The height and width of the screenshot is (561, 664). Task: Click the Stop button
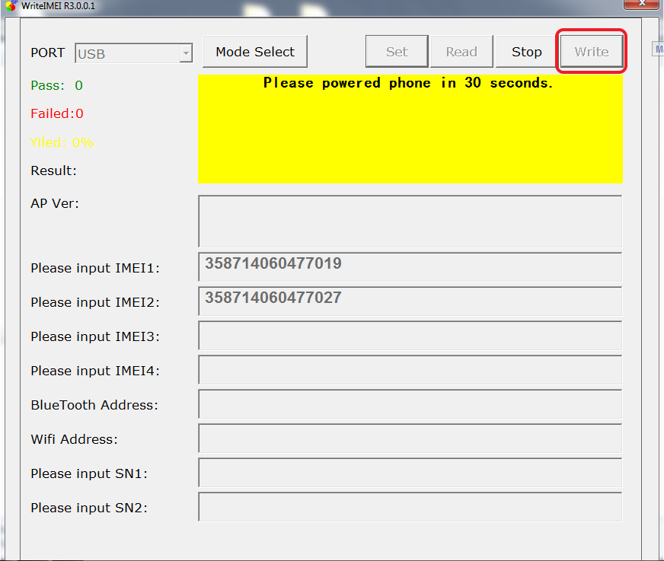[526, 52]
